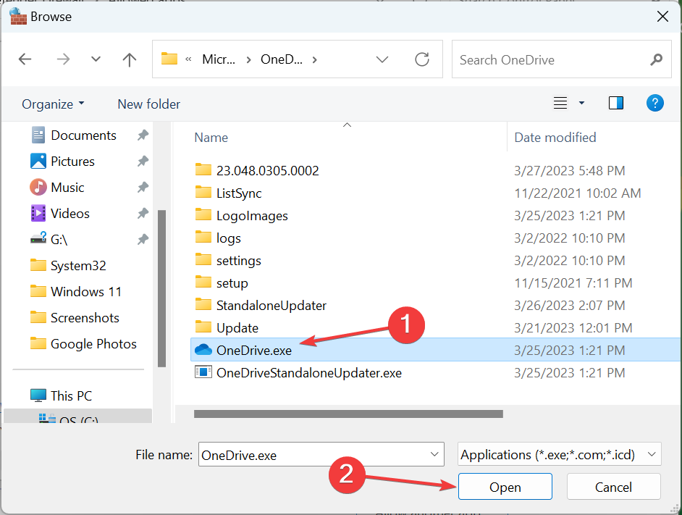Expand the address bar history dropdown
This screenshot has height=515, width=682.
pyautogui.click(x=382, y=59)
